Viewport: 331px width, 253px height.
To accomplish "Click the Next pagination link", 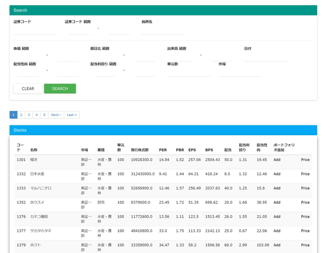I will point(56,115).
